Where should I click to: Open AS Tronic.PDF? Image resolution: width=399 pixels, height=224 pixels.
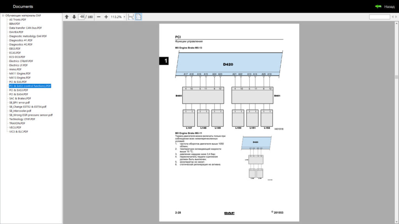[18, 19]
